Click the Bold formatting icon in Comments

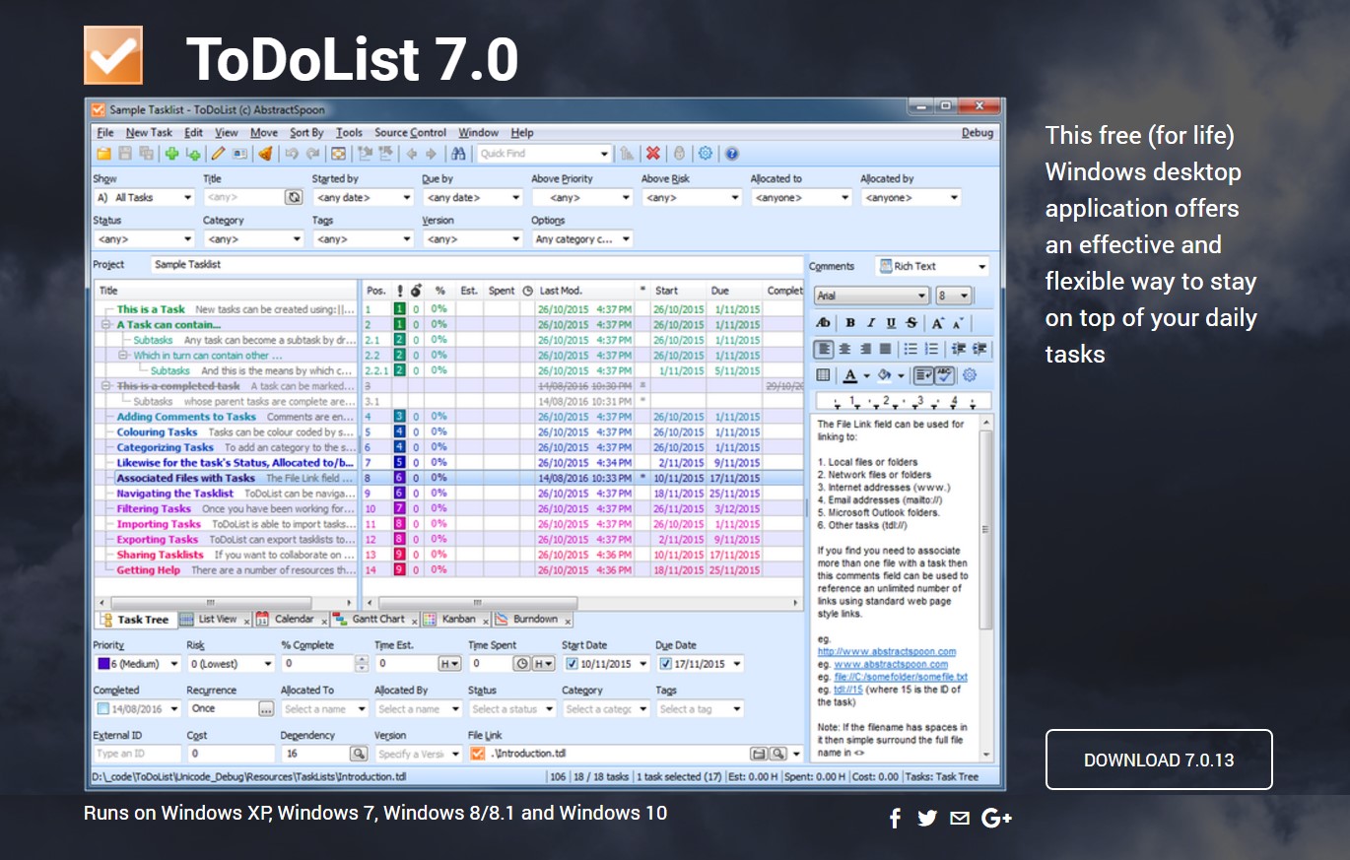pyautogui.click(x=850, y=323)
